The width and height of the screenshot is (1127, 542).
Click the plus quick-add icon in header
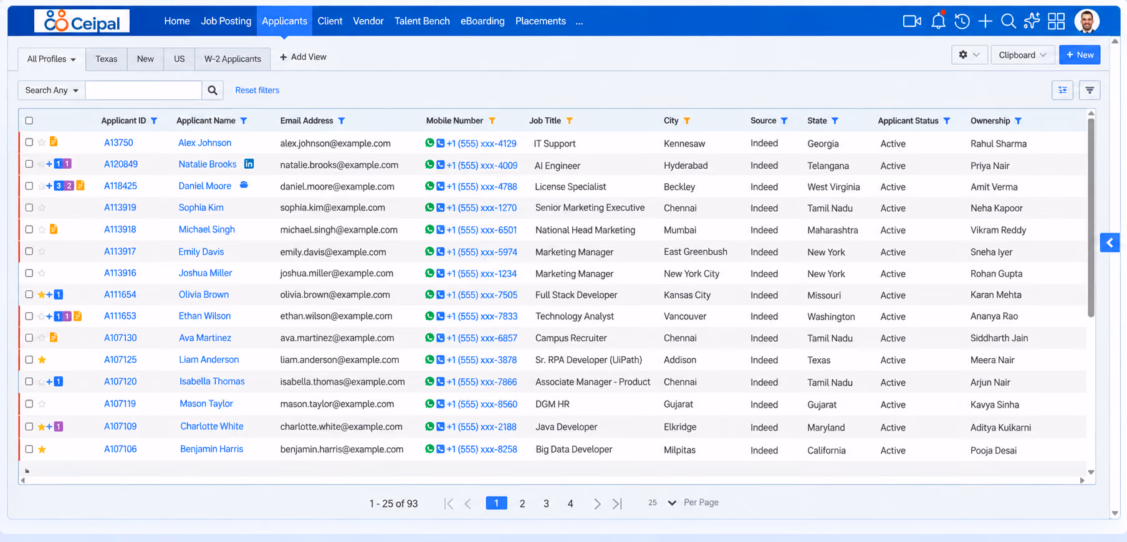[985, 21]
